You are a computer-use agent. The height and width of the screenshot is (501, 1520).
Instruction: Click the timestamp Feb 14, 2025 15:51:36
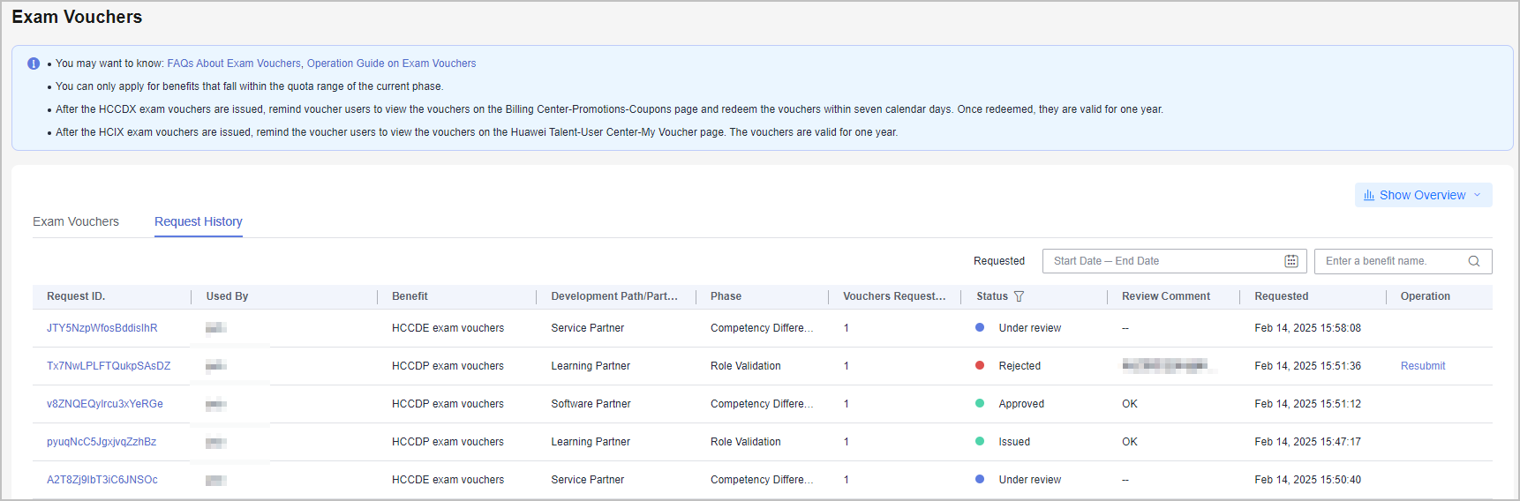tap(1307, 366)
